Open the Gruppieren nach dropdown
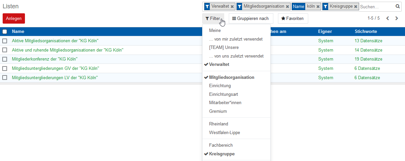This screenshot has height=161, width=405. pyautogui.click(x=251, y=19)
